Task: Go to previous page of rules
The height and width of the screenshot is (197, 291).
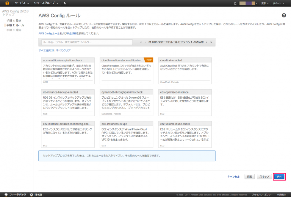Action: [x=145, y=42]
